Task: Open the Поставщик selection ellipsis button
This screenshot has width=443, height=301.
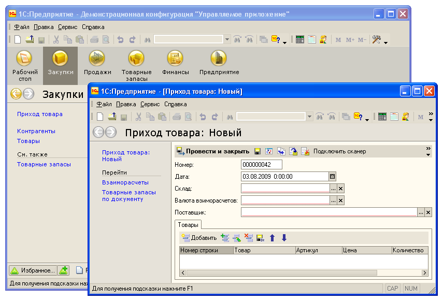Action: [421, 212]
